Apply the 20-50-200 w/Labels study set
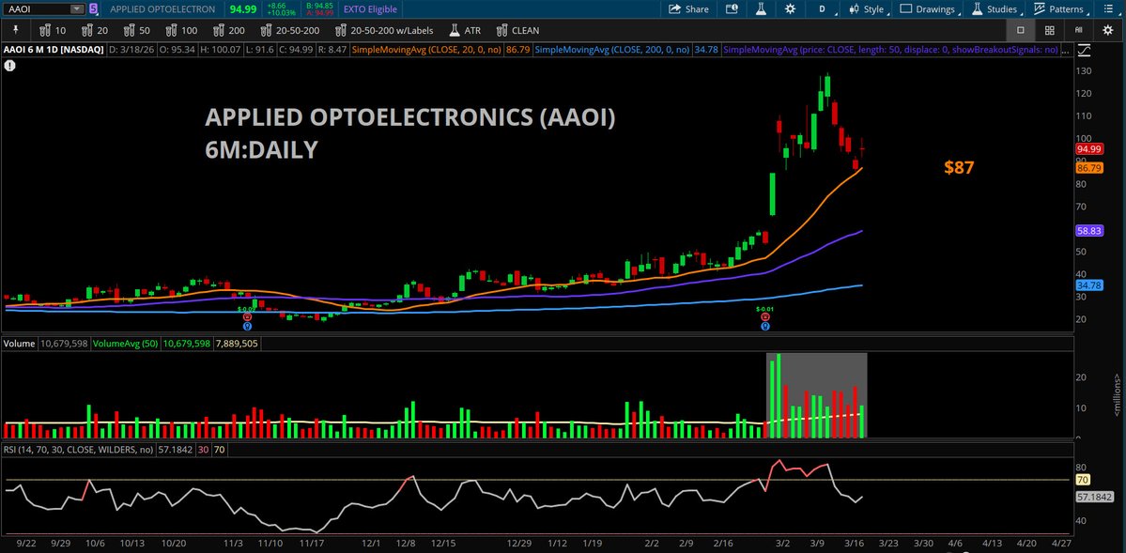This screenshot has width=1126, height=553. coord(386,30)
